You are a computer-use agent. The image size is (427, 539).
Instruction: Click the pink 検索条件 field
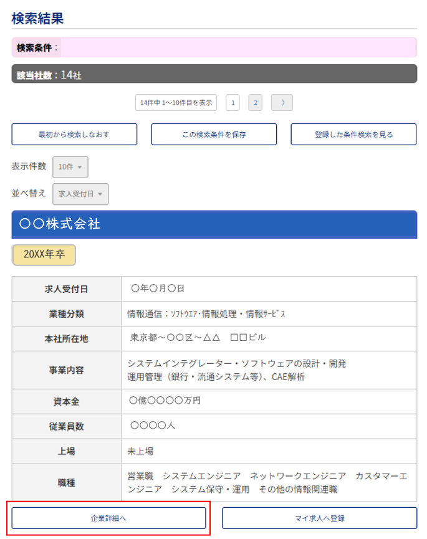click(237, 47)
